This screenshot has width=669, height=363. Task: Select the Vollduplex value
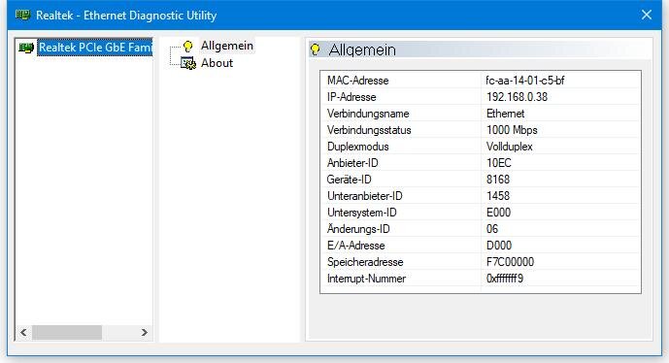point(509,147)
